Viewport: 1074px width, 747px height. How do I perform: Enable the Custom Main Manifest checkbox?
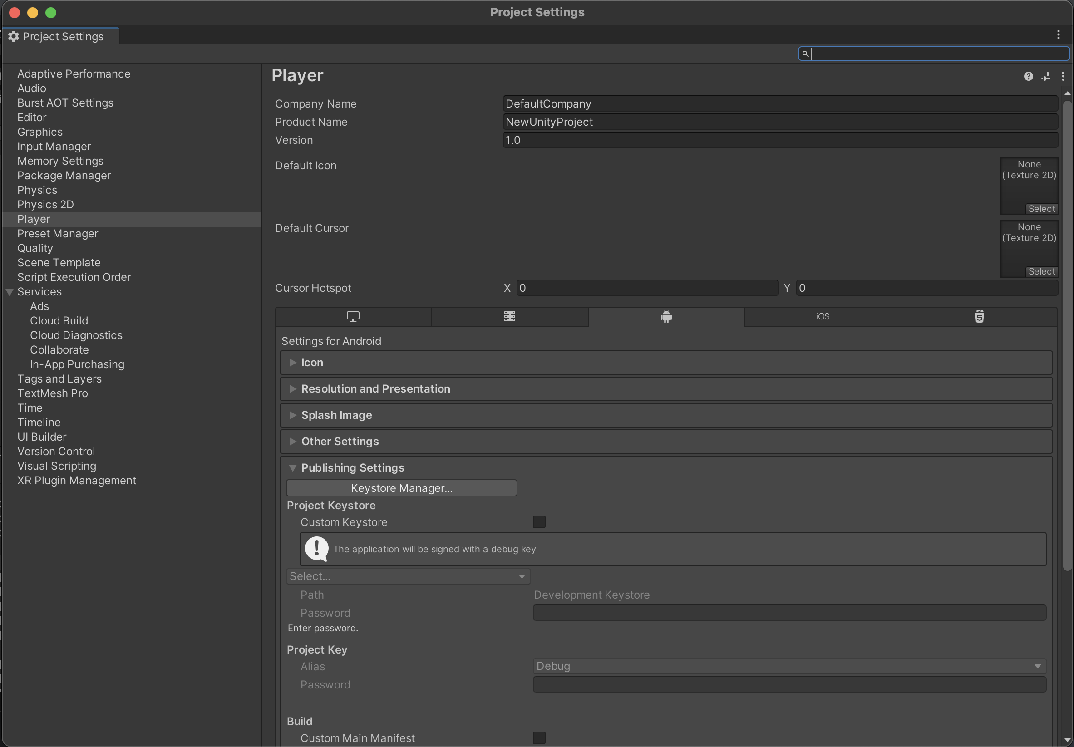pos(539,738)
